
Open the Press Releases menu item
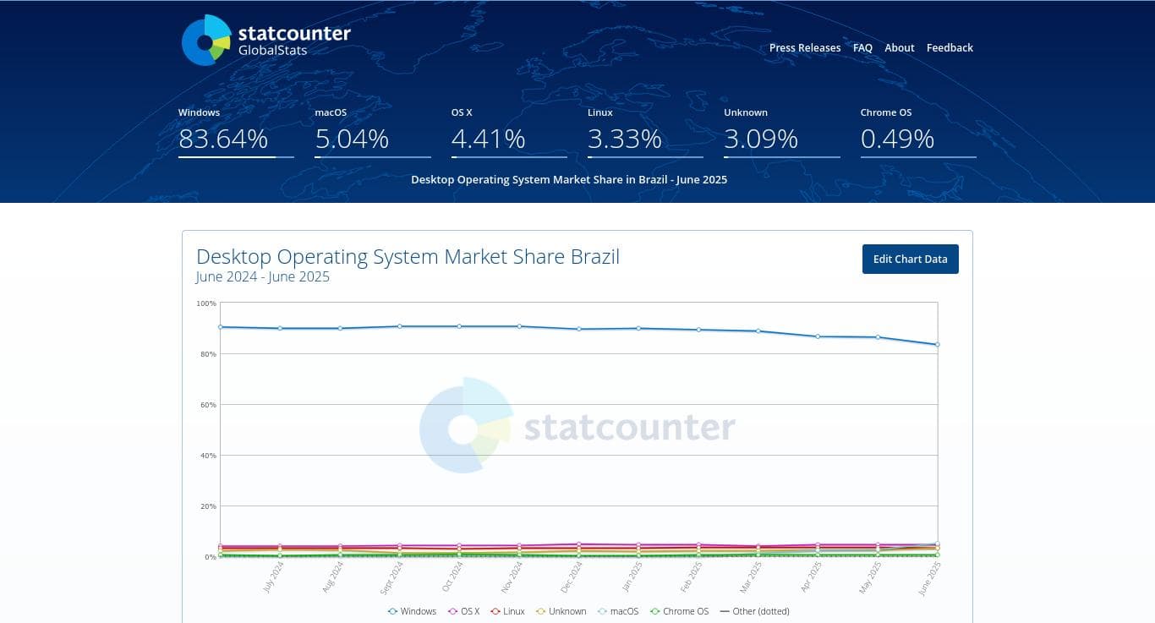point(805,48)
